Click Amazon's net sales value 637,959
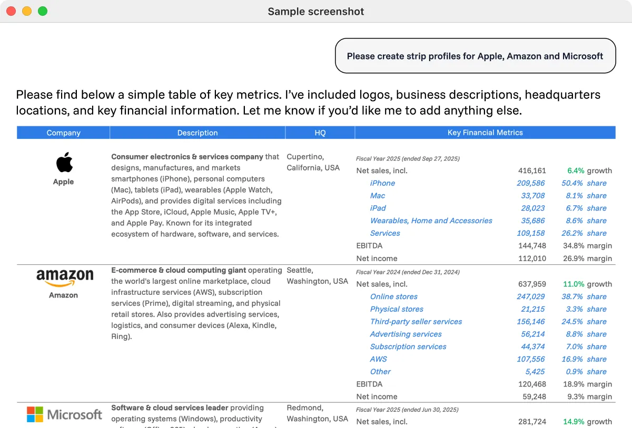This screenshot has height=428, width=632. (532, 284)
